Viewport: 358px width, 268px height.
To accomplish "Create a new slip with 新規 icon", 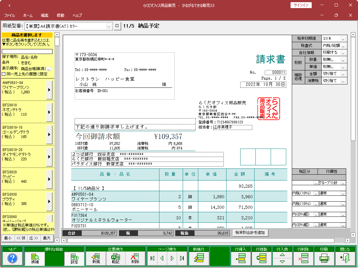I will (96, 258).
